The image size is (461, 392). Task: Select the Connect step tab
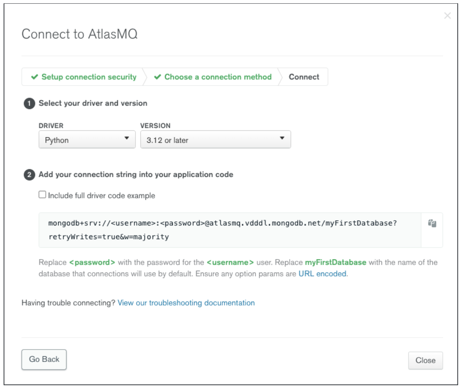coord(304,77)
